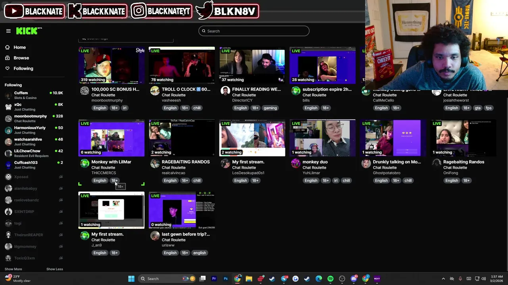Open File Explorer from taskbar

pos(249,279)
